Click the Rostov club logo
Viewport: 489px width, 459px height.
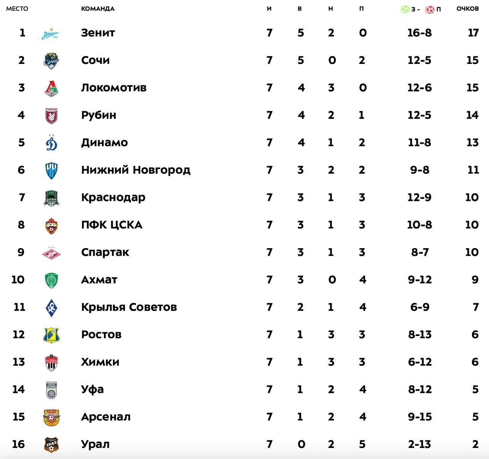(51, 335)
